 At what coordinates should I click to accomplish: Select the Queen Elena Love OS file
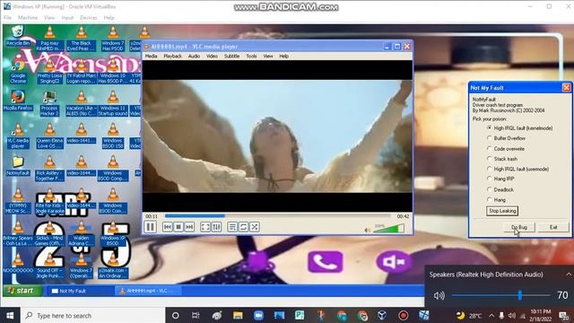[x=49, y=135]
